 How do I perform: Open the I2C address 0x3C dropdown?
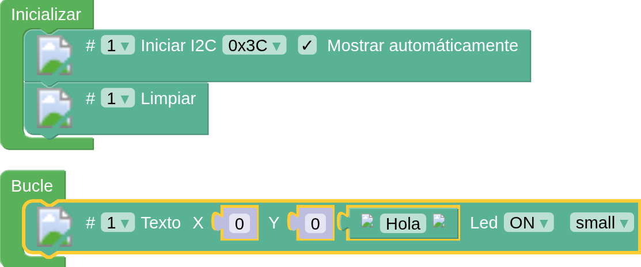[254, 45]
